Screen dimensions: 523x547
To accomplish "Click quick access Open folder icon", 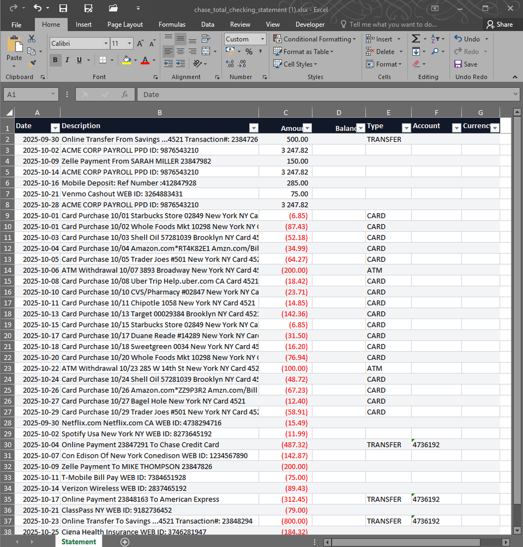I will pyautogui.click(x=113, y=8).
